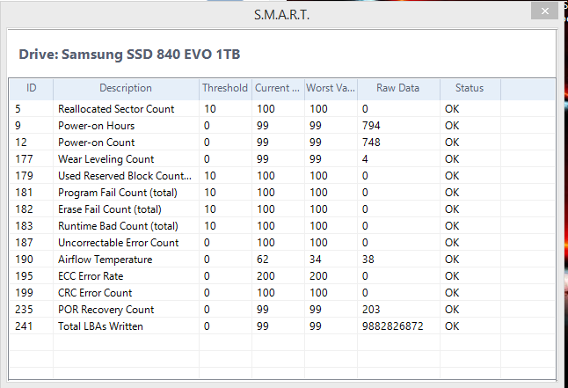
Task: Click current value 200 for ECC Error Rate
Action: pos(266,276)
